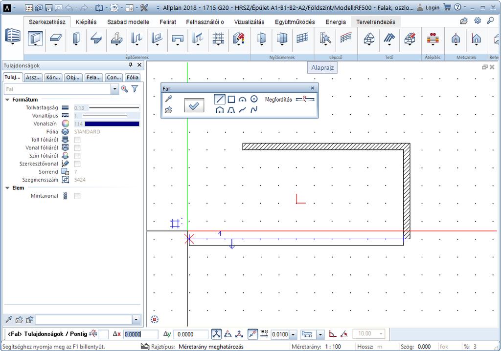Switch to the Energia ribbon tab
The image size is (501, 351).
click(336, 22)
